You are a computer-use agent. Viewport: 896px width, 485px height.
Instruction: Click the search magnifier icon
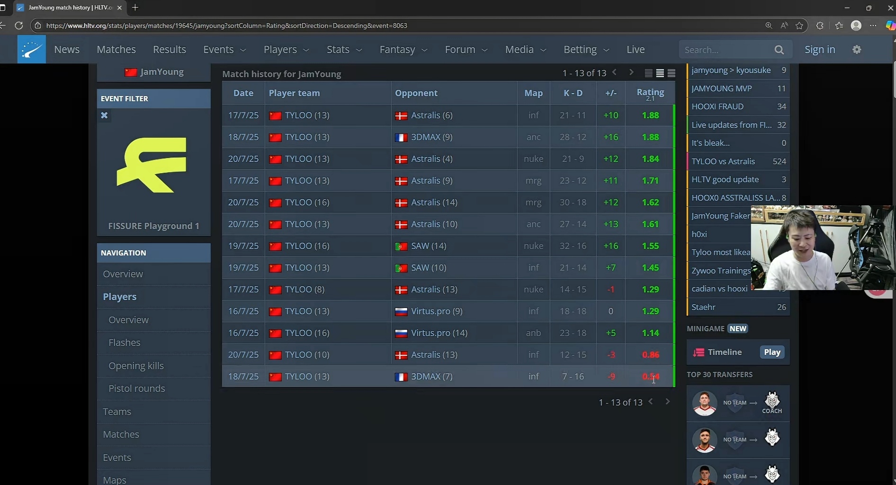tap(779, 50)
